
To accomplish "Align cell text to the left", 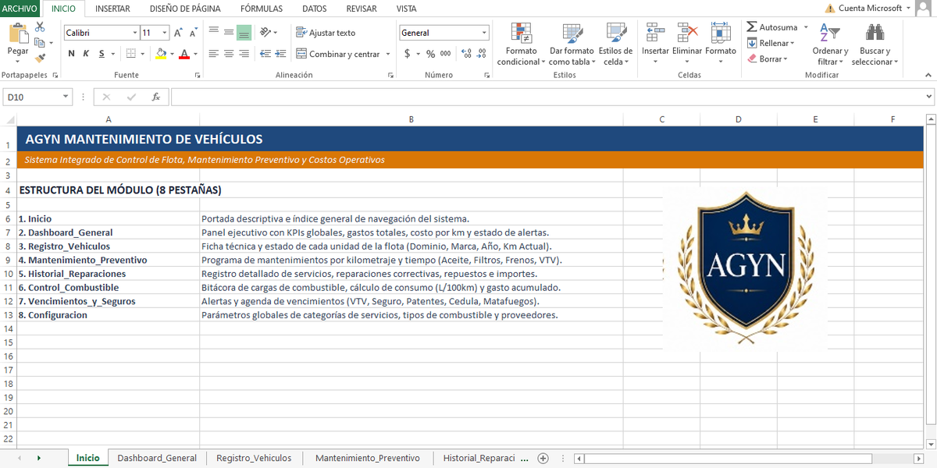I will coord(213,54).
